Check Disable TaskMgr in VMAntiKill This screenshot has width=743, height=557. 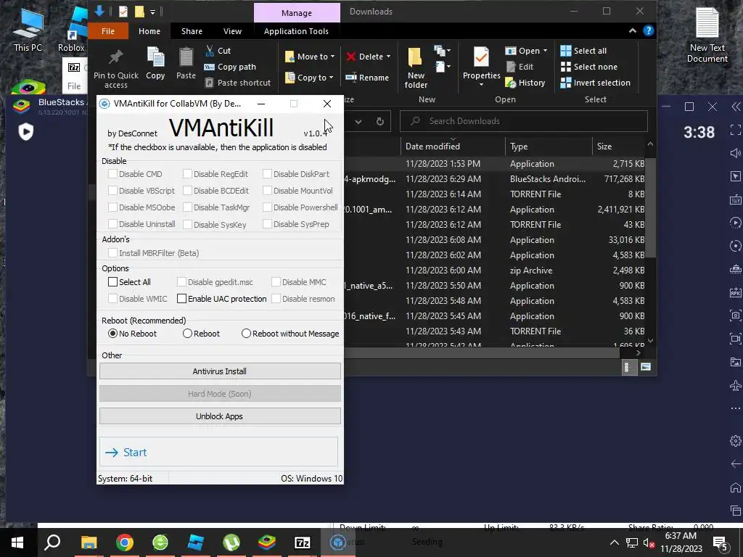(x=188, y=207)
